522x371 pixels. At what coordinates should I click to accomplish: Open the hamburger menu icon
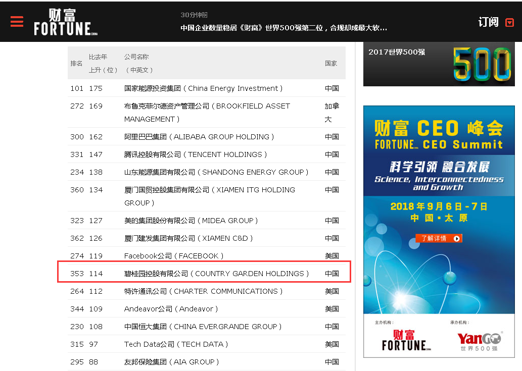point(17,22)
